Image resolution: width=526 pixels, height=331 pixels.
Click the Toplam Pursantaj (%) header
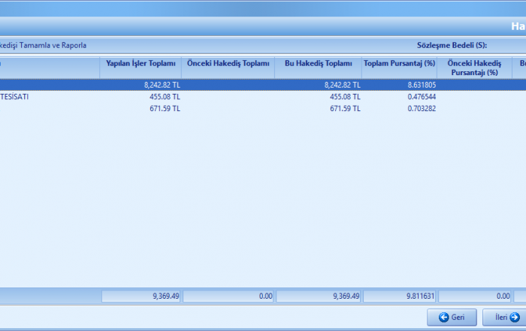click(399, 64)
